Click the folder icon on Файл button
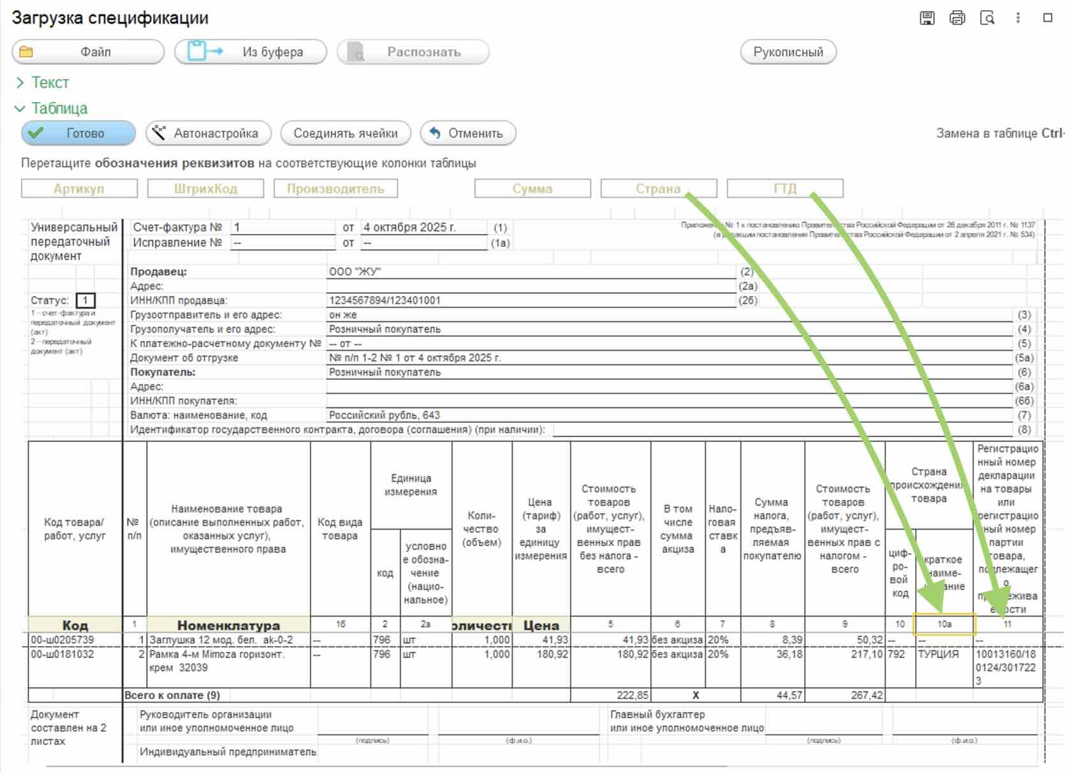The image size is (1065, 773). coord(26,52)
